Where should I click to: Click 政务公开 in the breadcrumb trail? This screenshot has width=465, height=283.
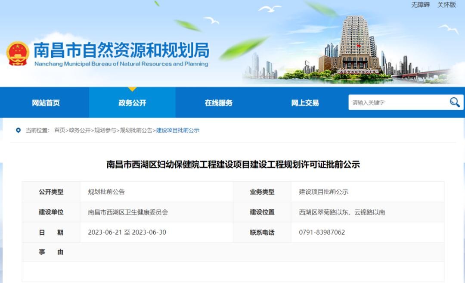pyautogui.click(x=80, y=130)
